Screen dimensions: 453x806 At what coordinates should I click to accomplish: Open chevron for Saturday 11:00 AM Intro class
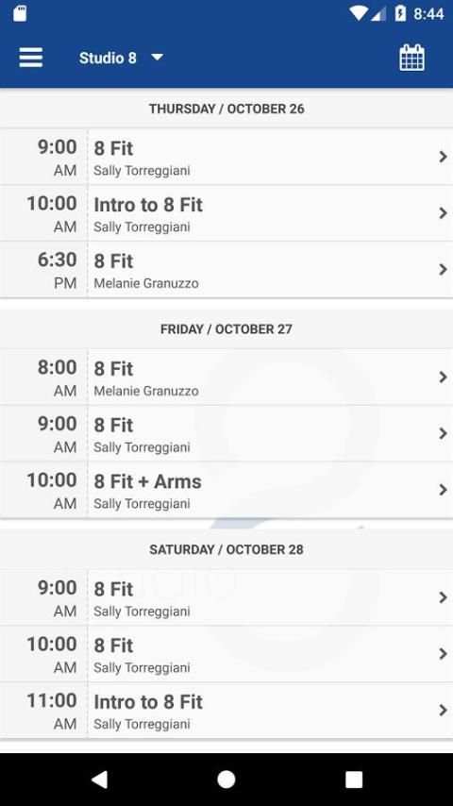click(443, 711)
